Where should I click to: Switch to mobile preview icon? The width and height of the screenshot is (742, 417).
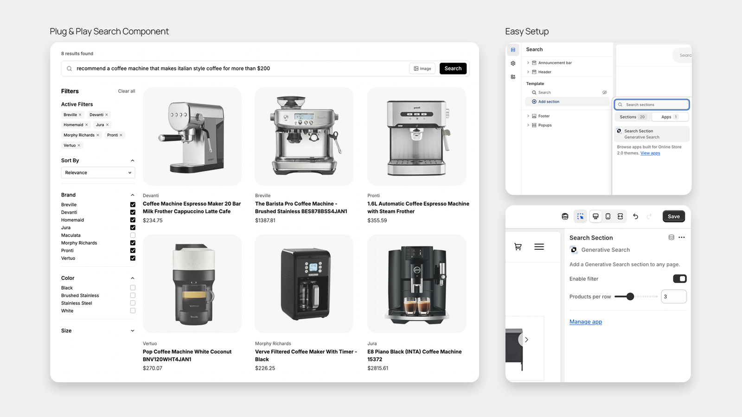[x=608, y=216]
